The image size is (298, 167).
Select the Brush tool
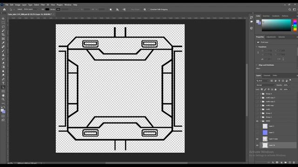[3, 51]
